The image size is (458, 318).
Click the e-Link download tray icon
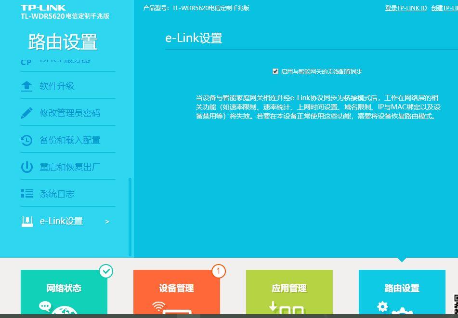tap(27, 221)
